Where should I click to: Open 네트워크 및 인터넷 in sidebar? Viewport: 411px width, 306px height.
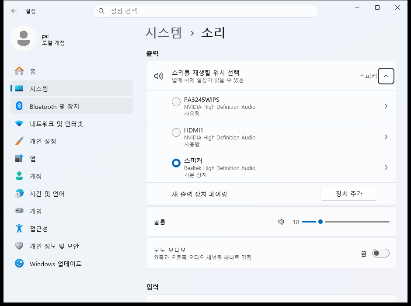click(x=72, y=124)
